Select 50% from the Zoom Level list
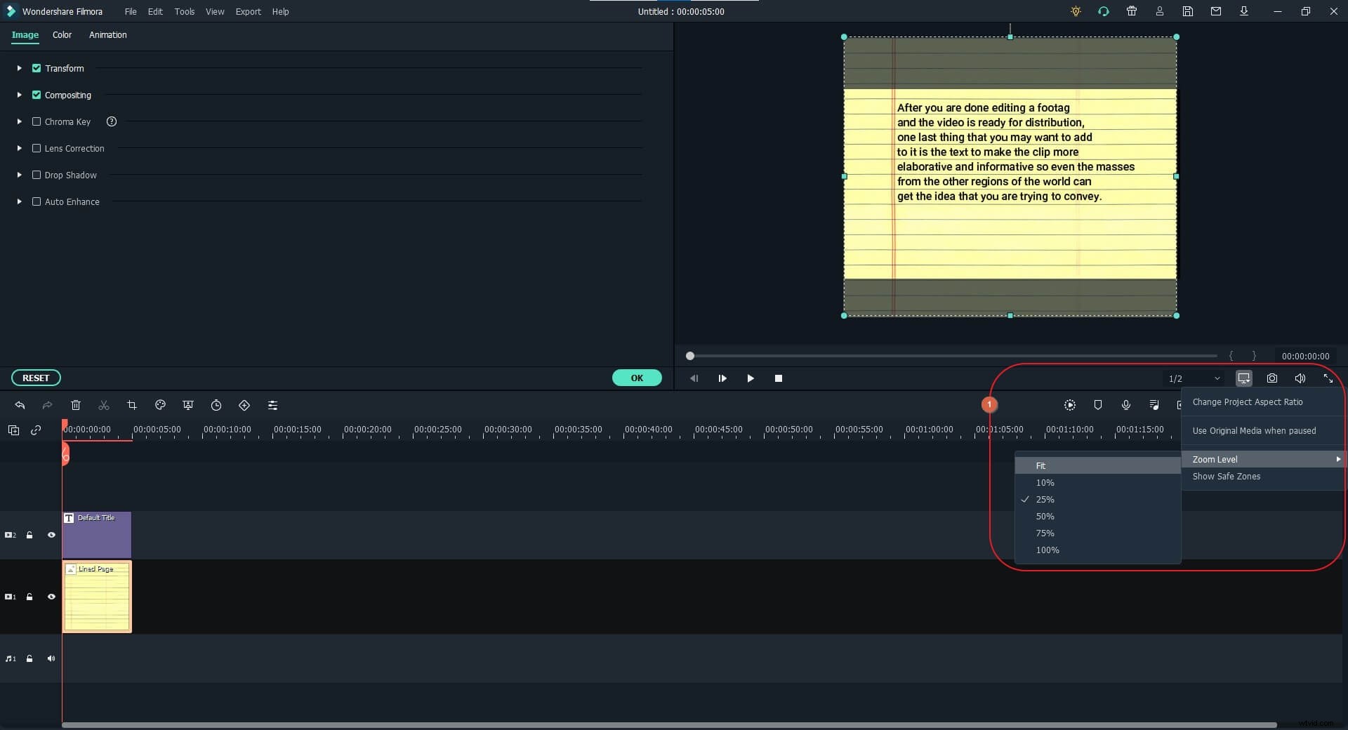The image size is (1348, 730). (x=1045, y=516)
